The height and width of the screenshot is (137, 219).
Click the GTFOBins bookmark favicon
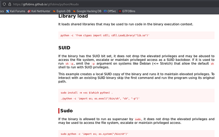tap(120, 11)
